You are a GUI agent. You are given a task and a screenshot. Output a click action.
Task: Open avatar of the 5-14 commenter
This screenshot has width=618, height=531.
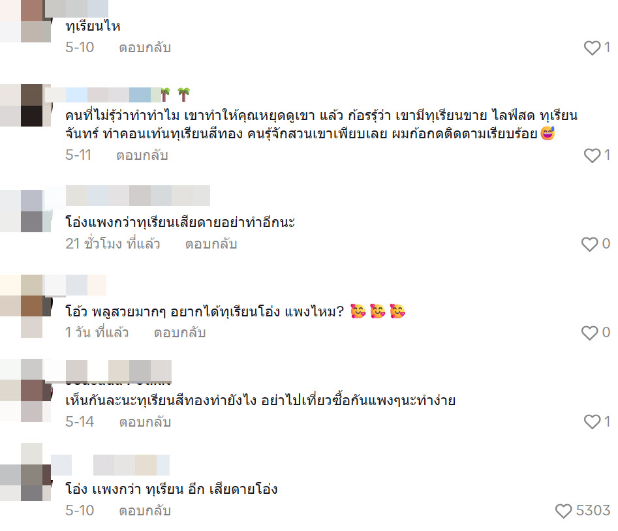[26, 390]
